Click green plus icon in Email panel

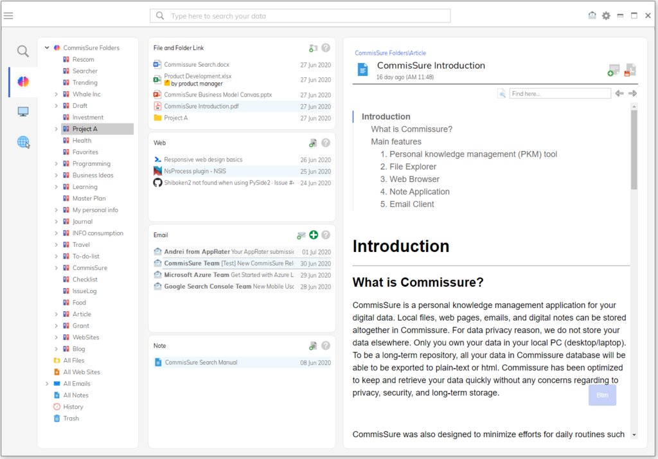314,235
